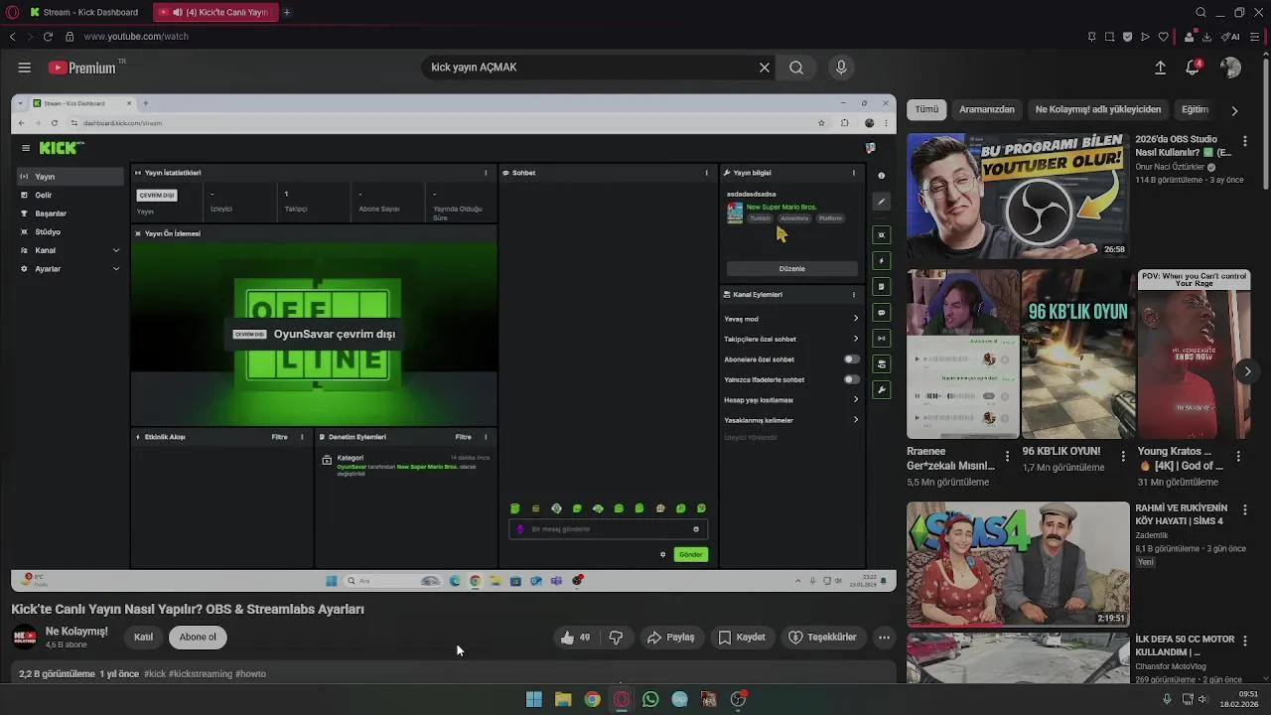Select Ne Kolaymış! adlı yükleyiciden chip
Screen dimensions: 1271x715
coord(1098,109)
